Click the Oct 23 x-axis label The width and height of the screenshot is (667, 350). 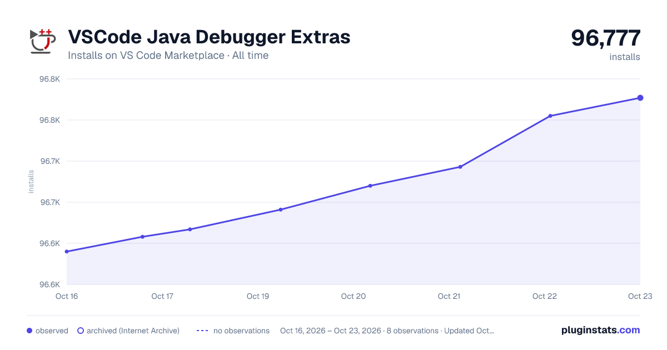(x=640, y=296)
